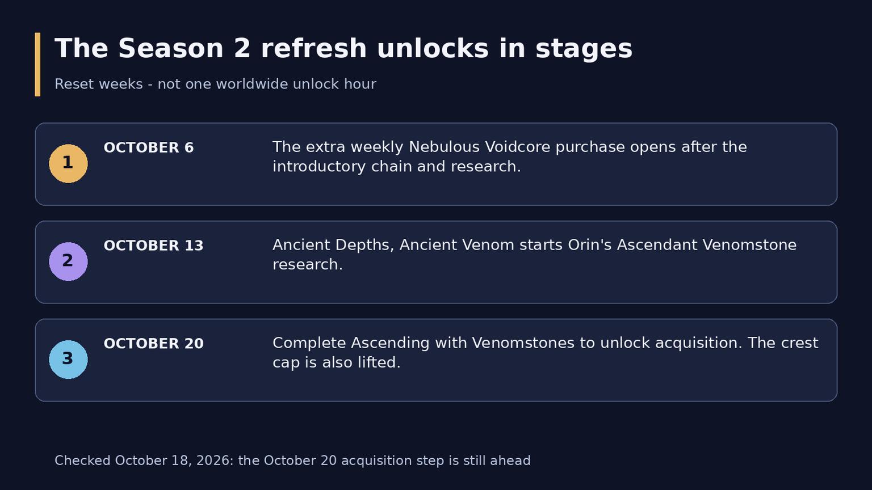Select the third stage card panel
The image size is (872, 490).
[x=436, y=360]
